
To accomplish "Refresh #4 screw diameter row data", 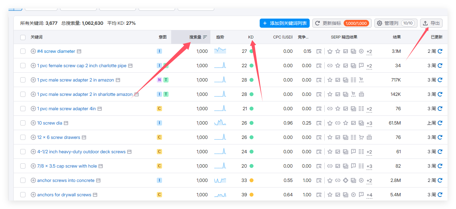I will click(440, 51).
